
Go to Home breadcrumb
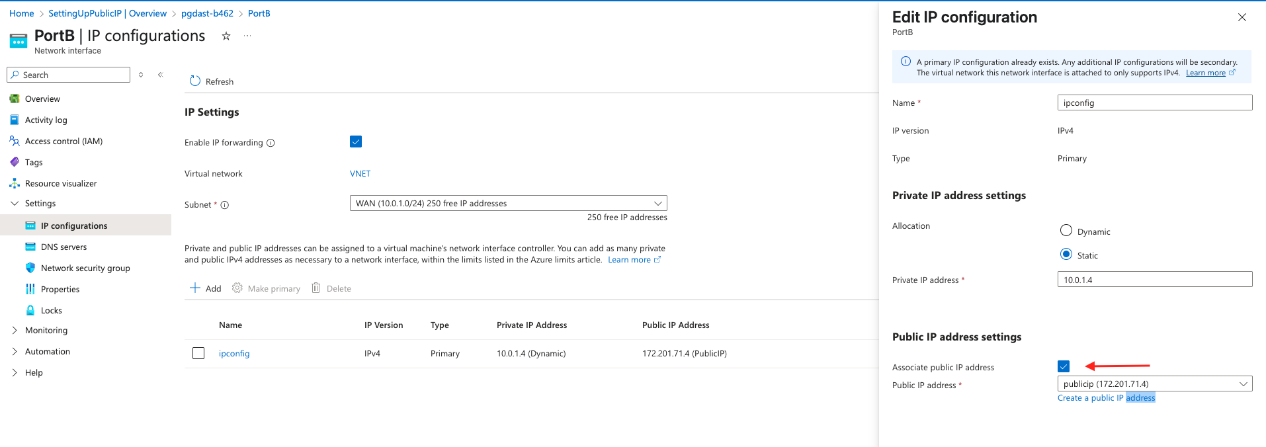click(21, 13)
